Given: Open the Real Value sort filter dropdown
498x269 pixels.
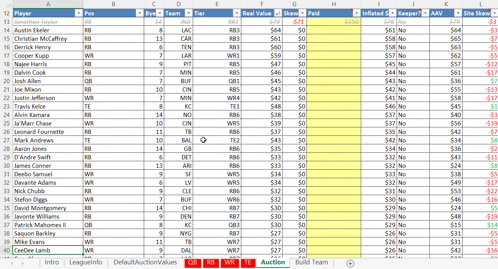Looking at the screenshot, I should 278,13.
